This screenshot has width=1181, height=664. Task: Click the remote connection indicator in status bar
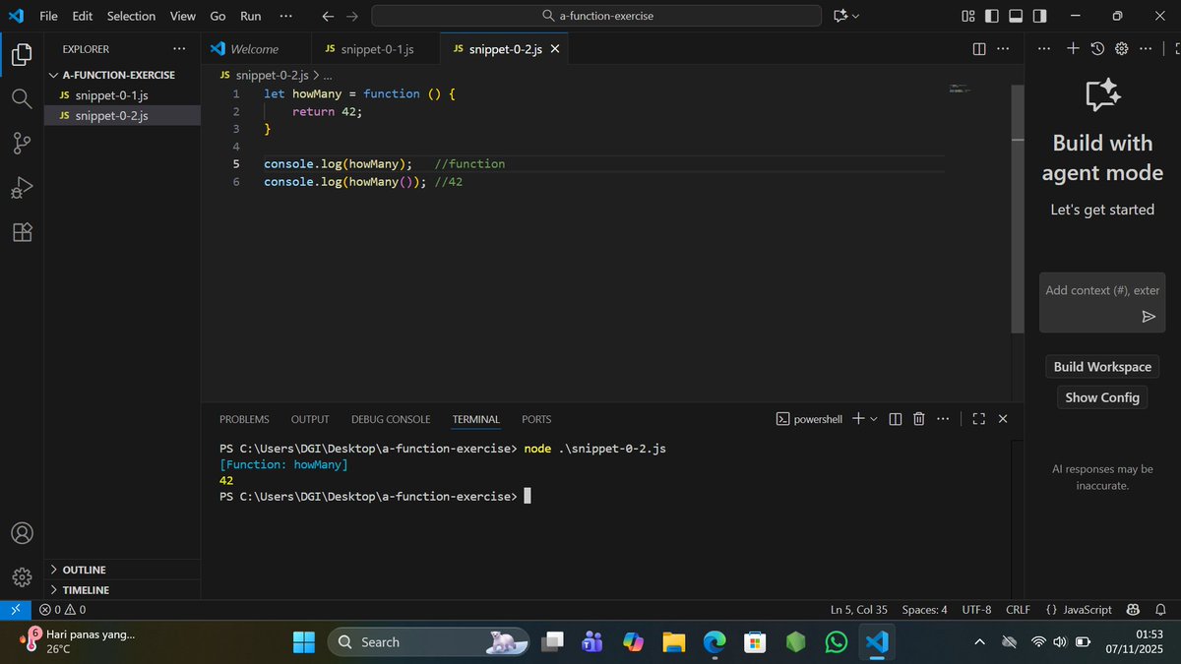tap(13, 609)
